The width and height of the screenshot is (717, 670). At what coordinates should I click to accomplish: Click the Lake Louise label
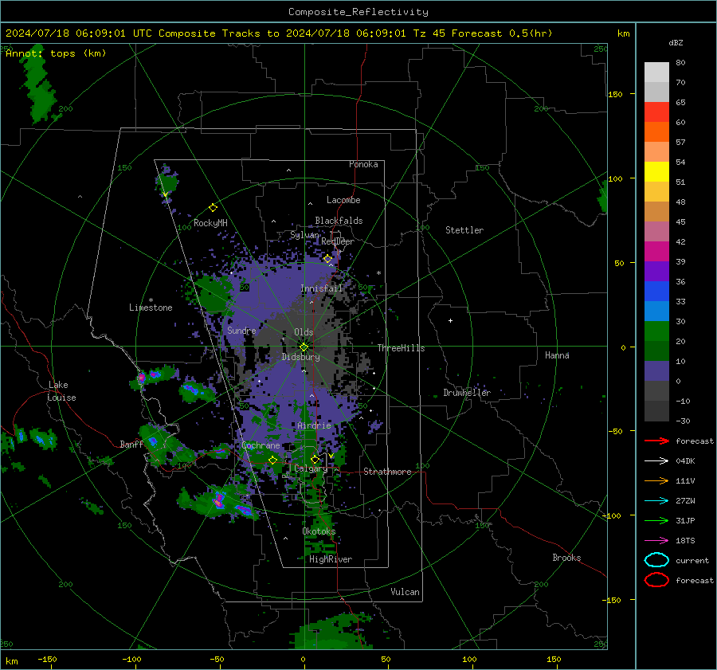pyautogui.click(x=61, y=391)
